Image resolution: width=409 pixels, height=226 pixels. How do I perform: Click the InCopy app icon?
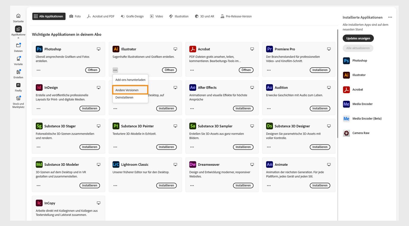point(39,203)
